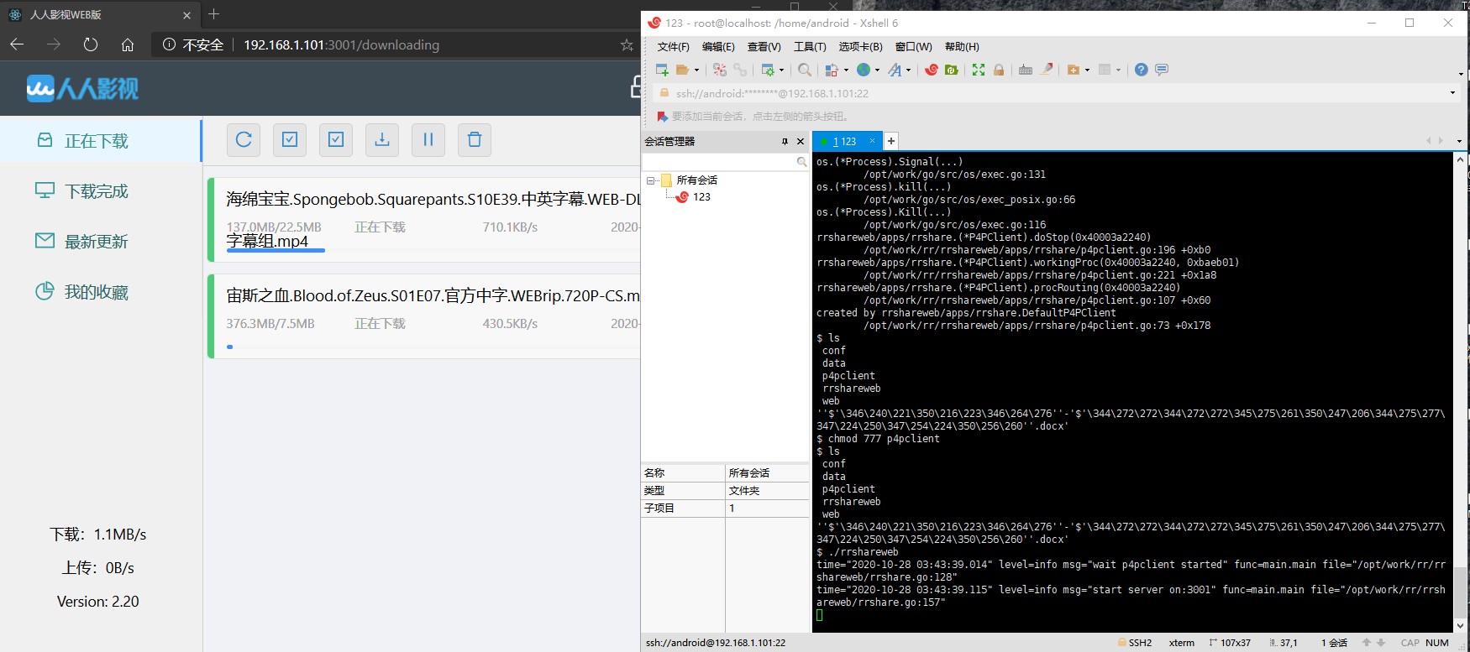Click the start download arrow button

[382, 140]
